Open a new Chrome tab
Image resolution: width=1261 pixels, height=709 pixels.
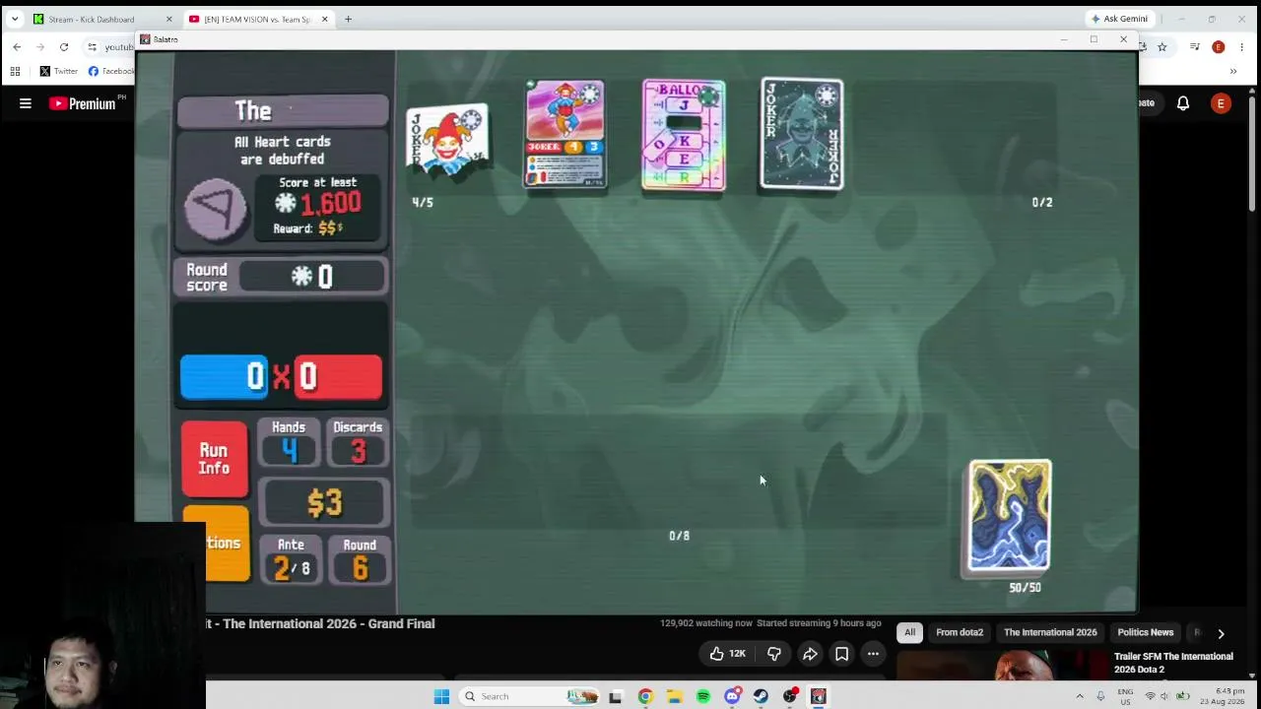pos(348,19)
